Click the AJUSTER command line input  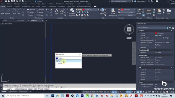pos(69,89)
